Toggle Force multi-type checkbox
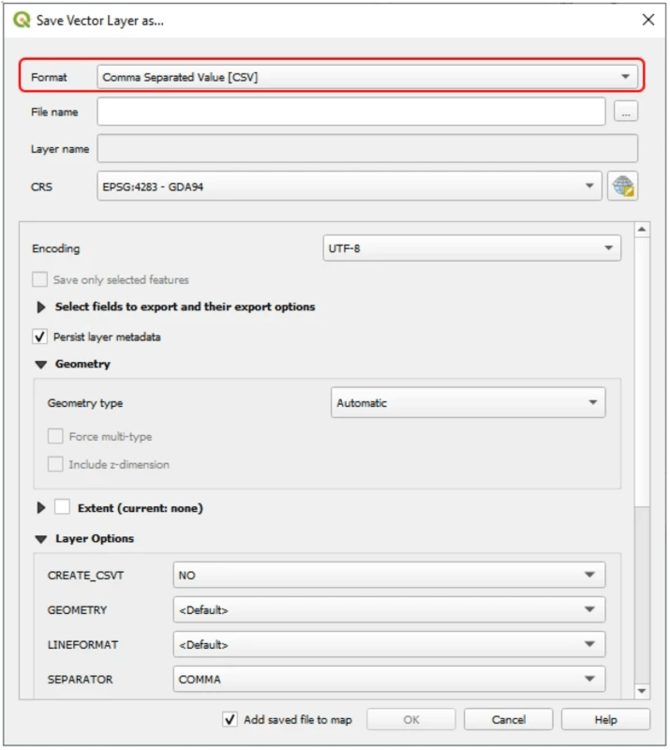670x750 pixels. click(x=55, y=436)
